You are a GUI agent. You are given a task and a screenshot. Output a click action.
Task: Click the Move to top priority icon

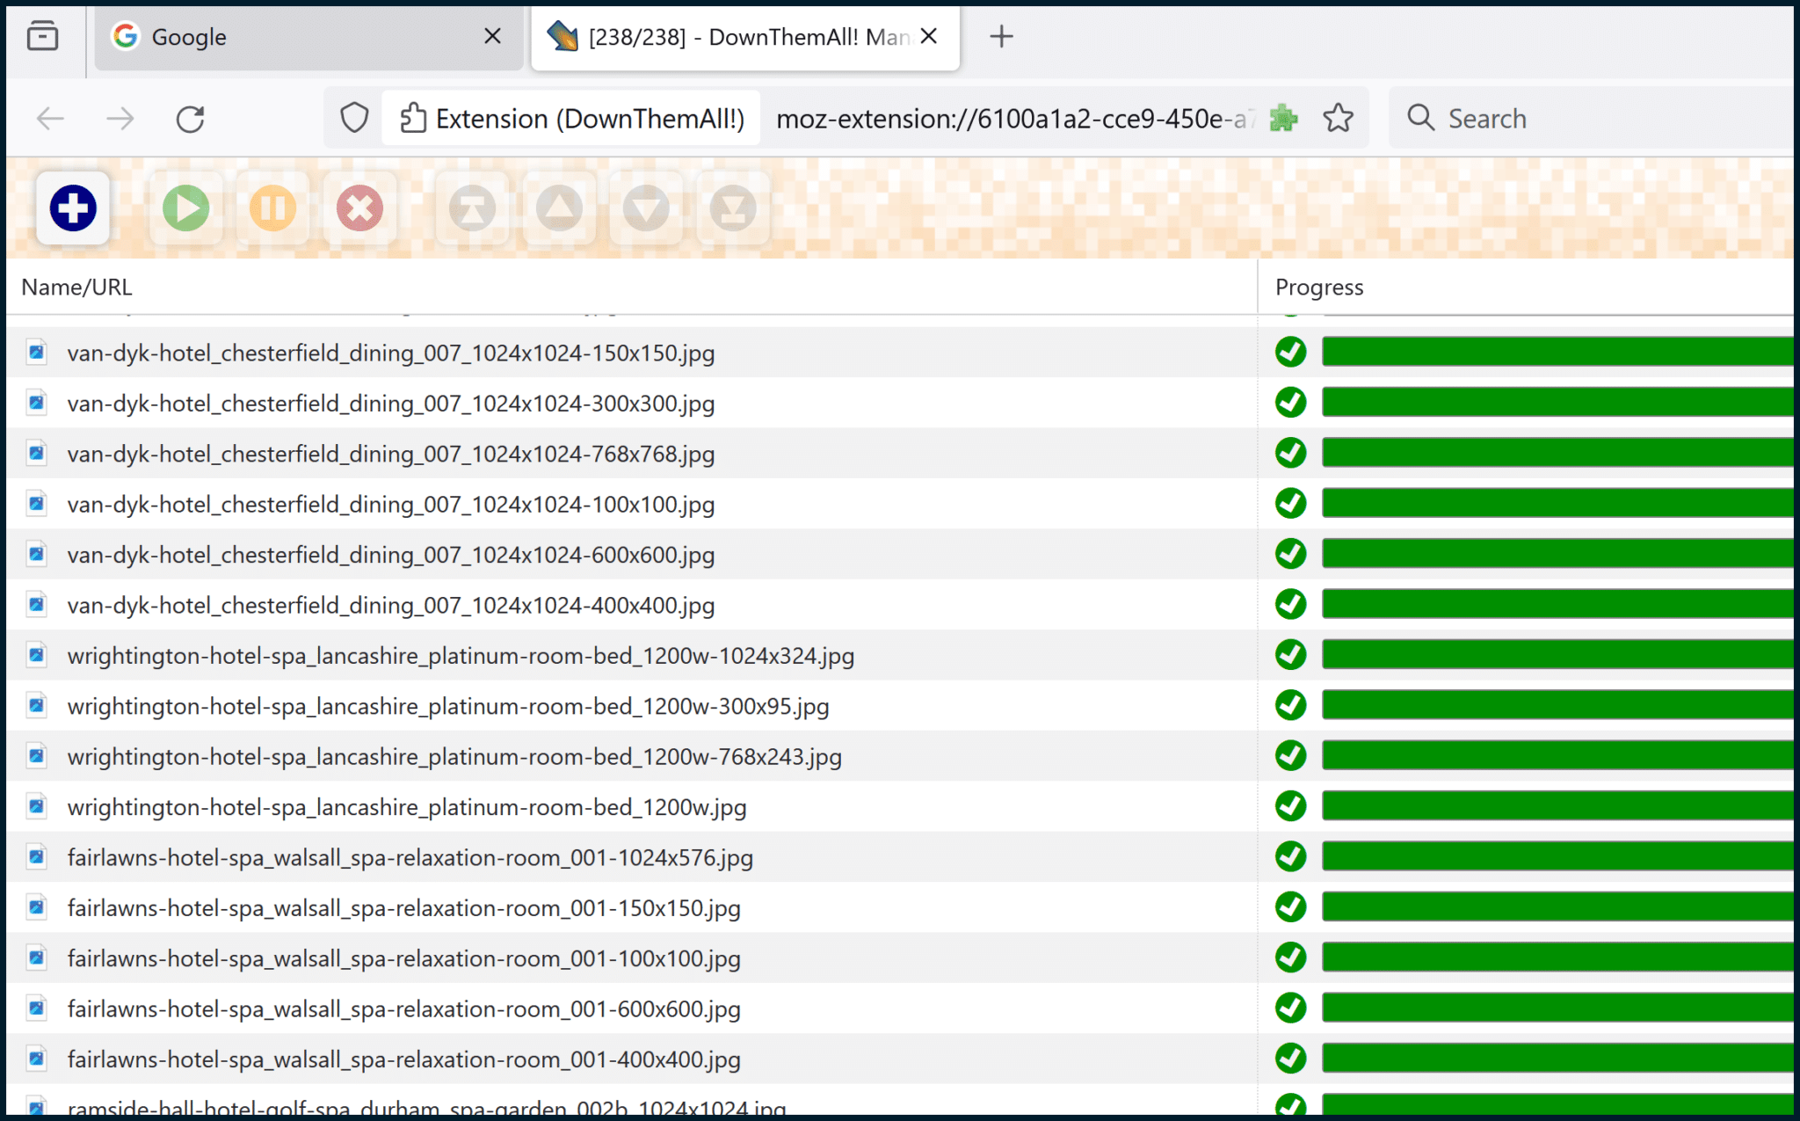point(472,206)
